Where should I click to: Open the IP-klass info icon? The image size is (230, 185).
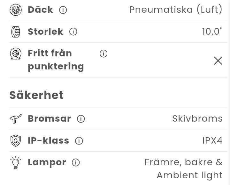[79, 141]
